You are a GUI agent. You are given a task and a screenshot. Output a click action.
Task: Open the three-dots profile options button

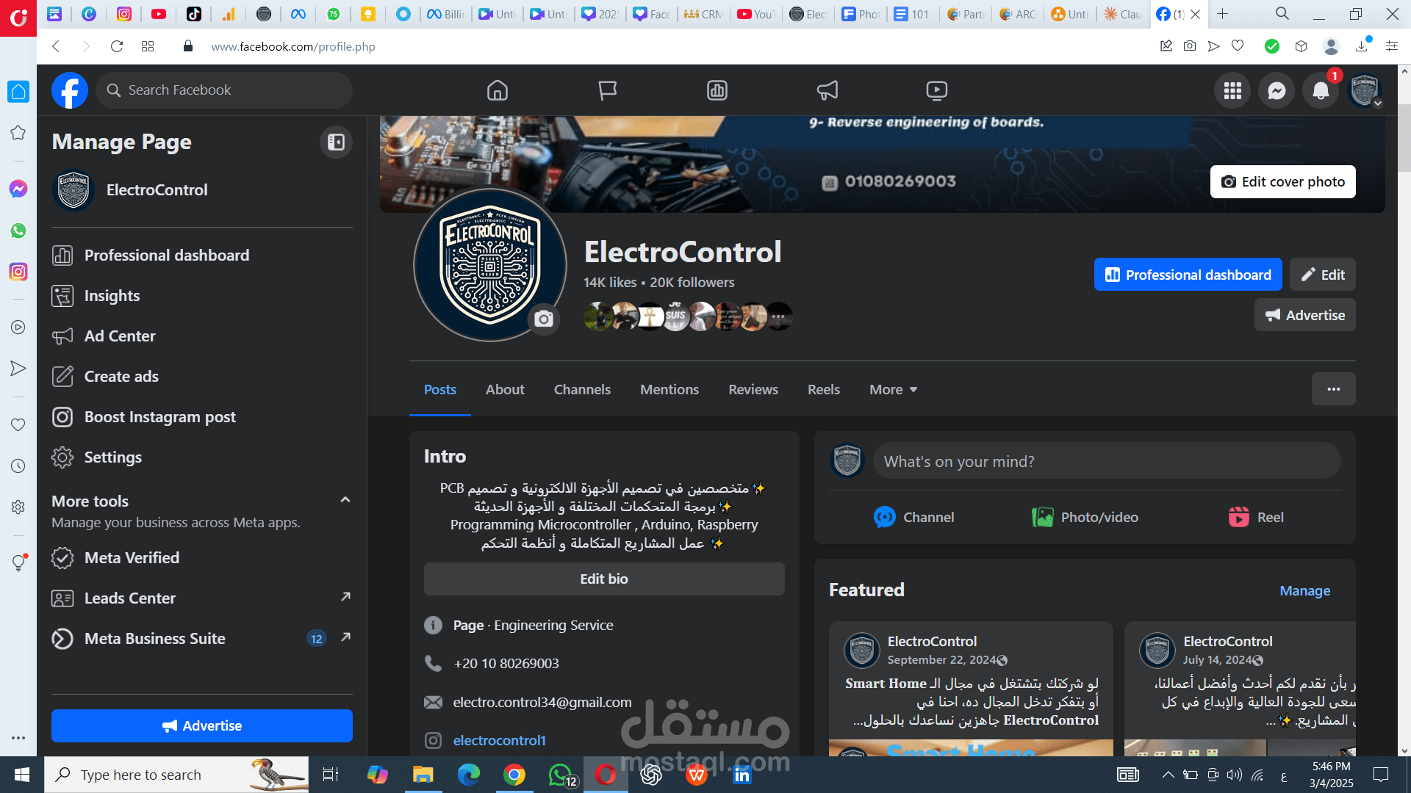1333,389
